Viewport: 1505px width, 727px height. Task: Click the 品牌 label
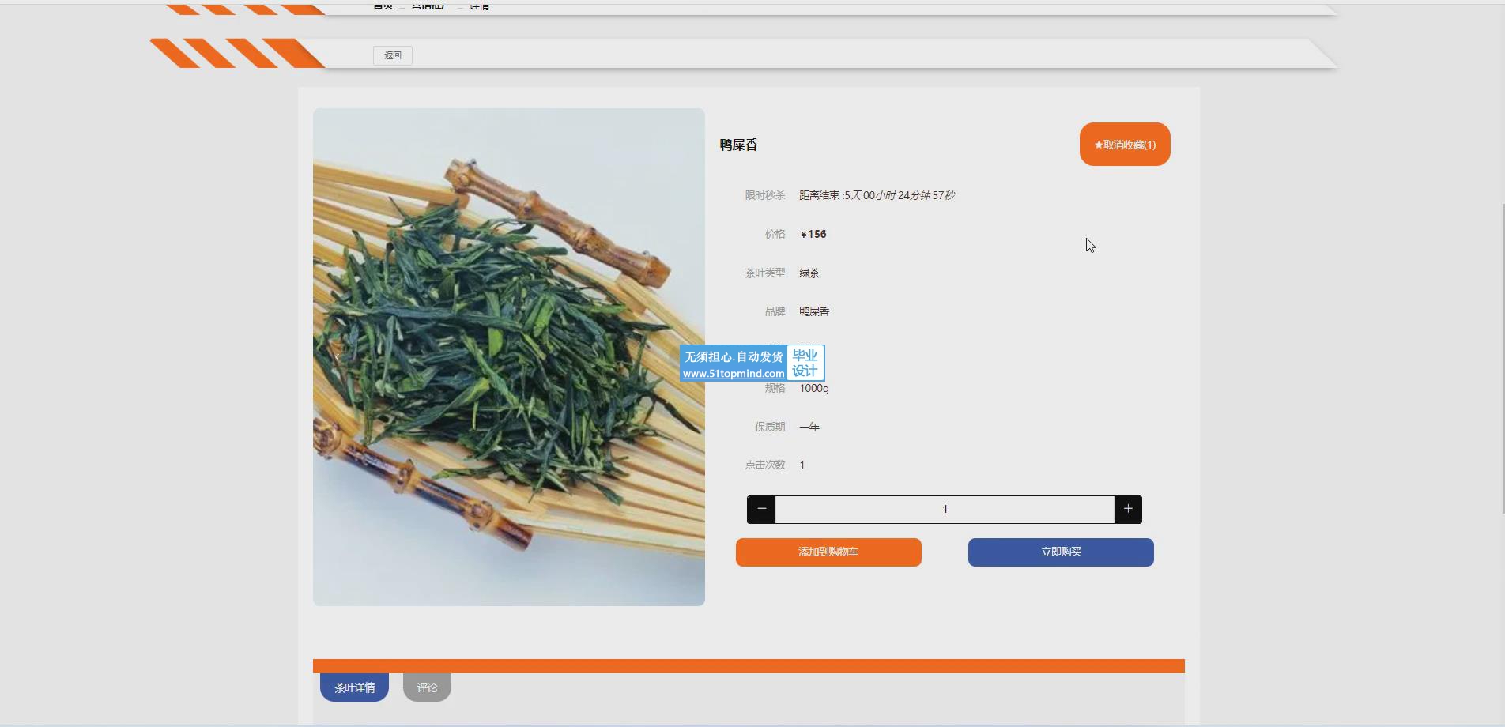coord(775,311)
